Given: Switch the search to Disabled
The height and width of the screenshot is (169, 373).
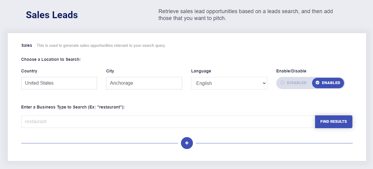Looking at the screenshot, I should pos(294,83).
